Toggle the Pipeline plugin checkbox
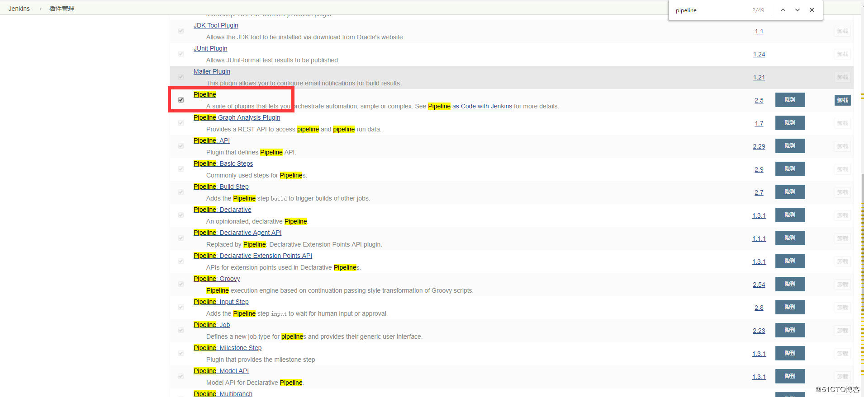The image size is (864, 397). coord(181,100)
